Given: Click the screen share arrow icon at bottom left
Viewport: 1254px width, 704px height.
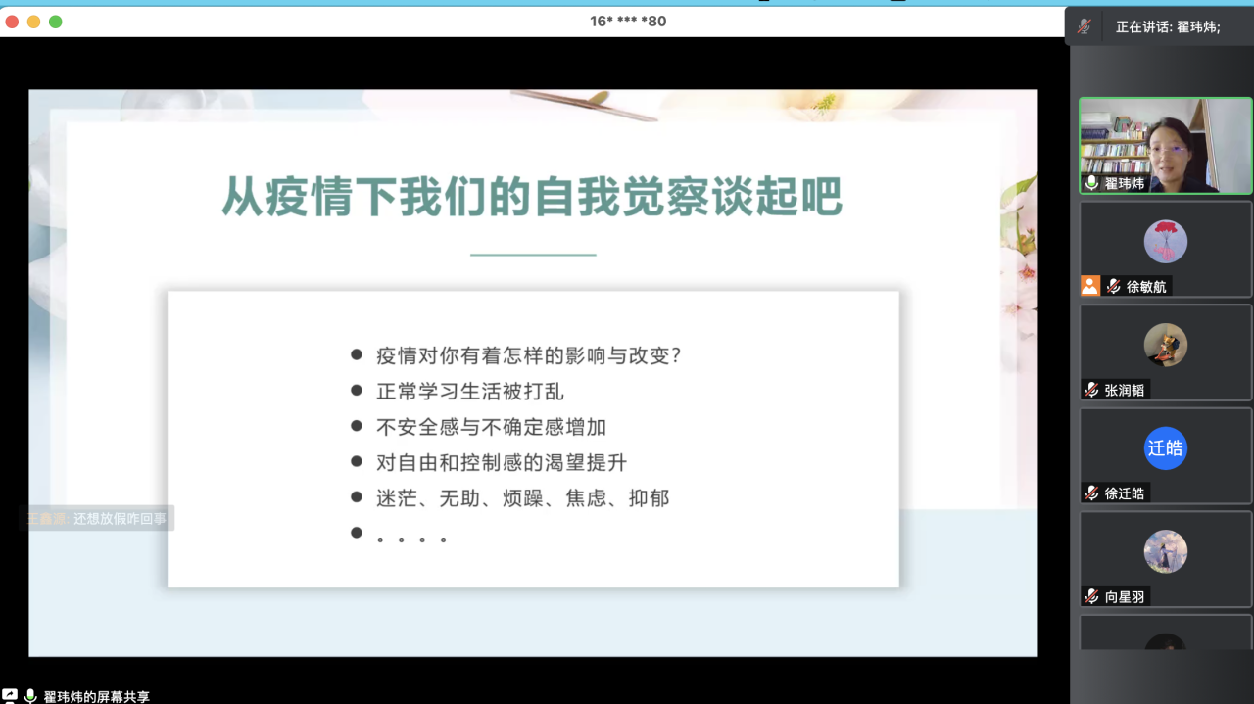Looking at the screenshot, I should 10,695.
